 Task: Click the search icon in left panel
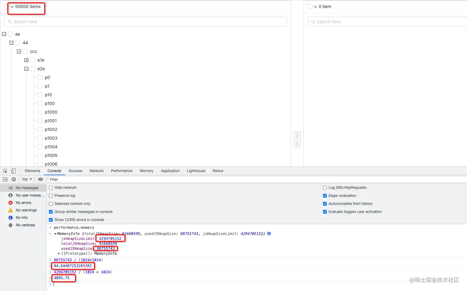10,22
